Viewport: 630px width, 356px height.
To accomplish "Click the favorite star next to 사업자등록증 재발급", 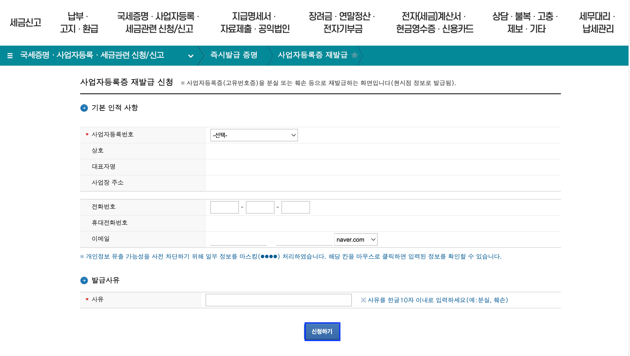I will (x=355, y=56).
